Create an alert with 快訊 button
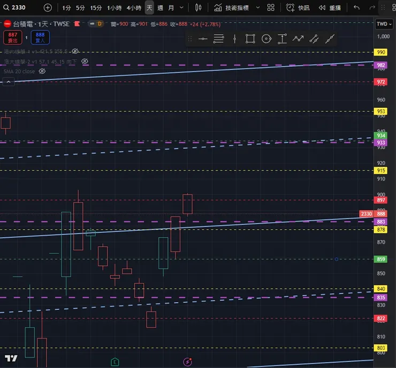The image size is (396, 368). 298,8
